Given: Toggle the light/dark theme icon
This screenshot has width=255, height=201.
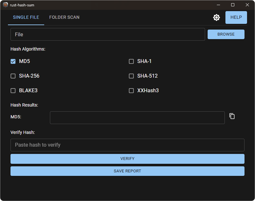Looking at the screenshot, I should 217,17.
